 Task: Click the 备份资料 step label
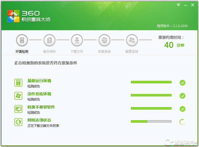pyautogui.click(x=49, y=52)
